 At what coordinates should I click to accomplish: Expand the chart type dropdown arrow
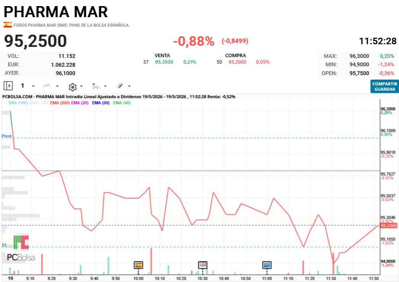57,86
